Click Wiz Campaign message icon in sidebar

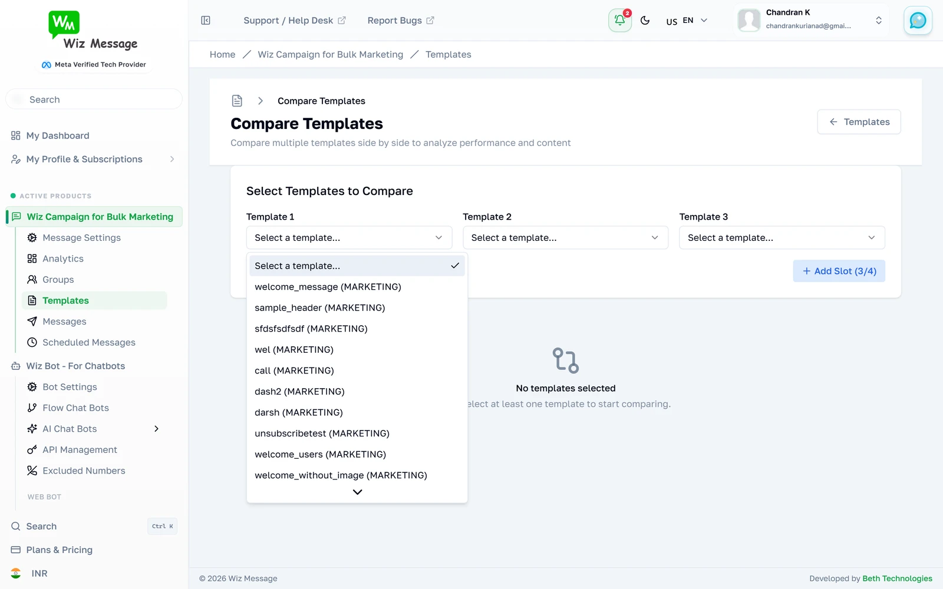tap(17, 216)
